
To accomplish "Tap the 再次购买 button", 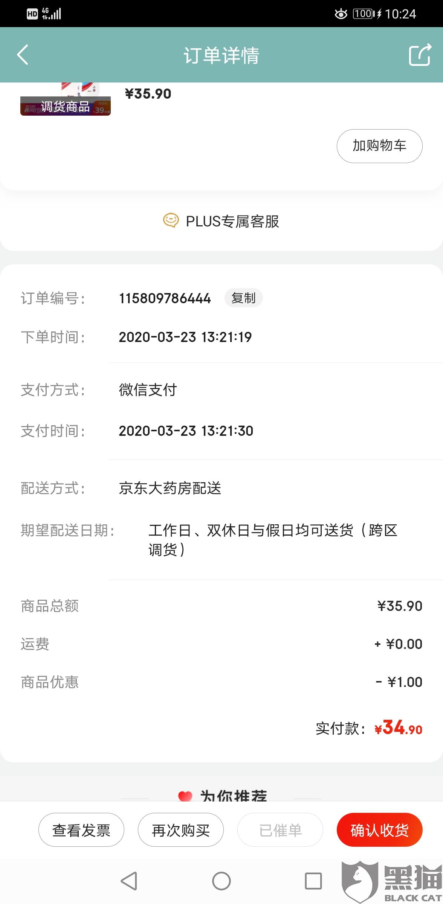I will coord(181,830).
